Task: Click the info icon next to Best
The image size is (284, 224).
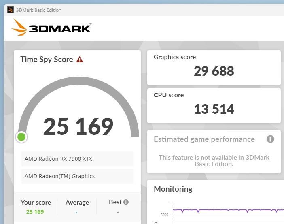Action: point(126,202)
